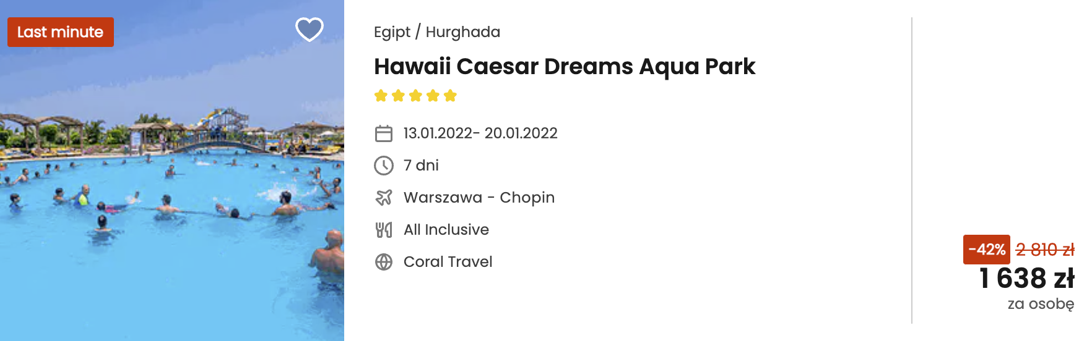Click the clock duration icon
Image resolution: width=1092 pixels, height=341 pixels.
pyautogui.click(x=384, y=166)
